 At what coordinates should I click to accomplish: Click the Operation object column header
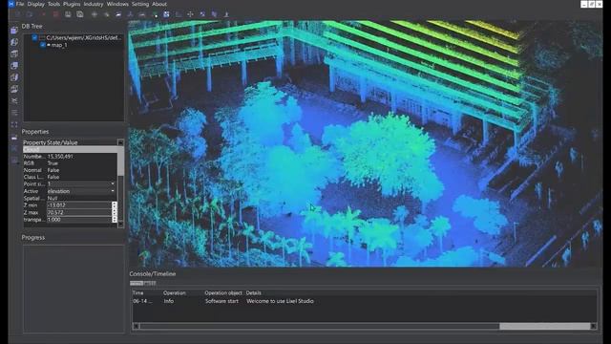223,293
